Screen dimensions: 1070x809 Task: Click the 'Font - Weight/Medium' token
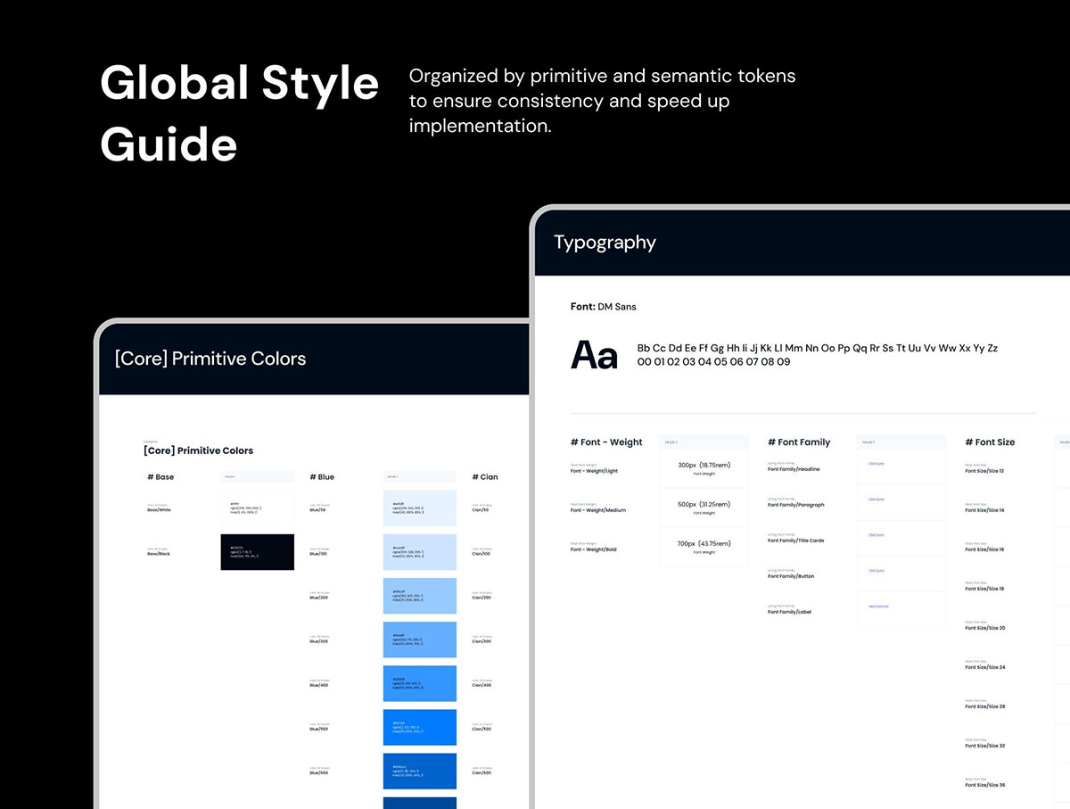pos(598,510)
